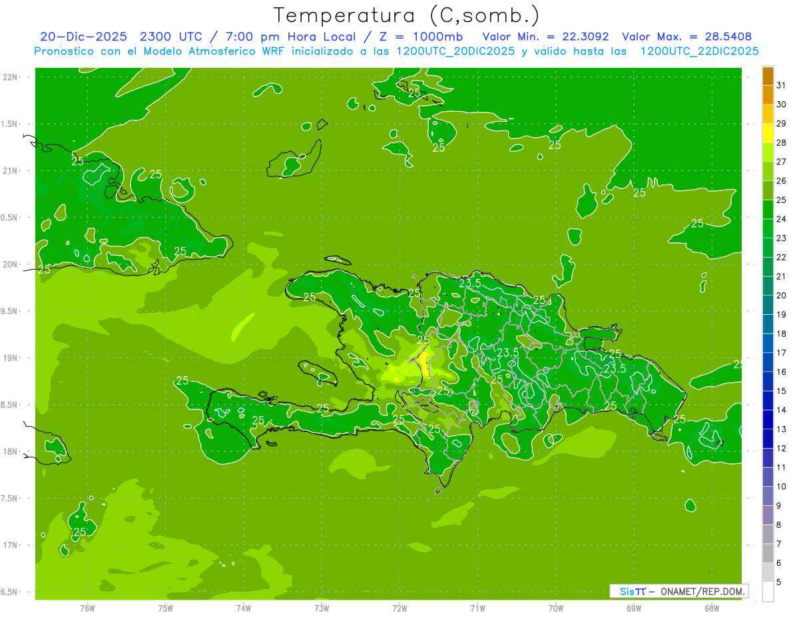799x617 pixels.
Task: Click the color scale label '10'
Action: [781, 487]
